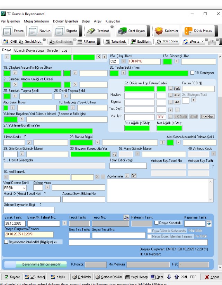222x285 pixels.
Task: Enable the 19. Konteyner checkbox
Action: point(192,73)
